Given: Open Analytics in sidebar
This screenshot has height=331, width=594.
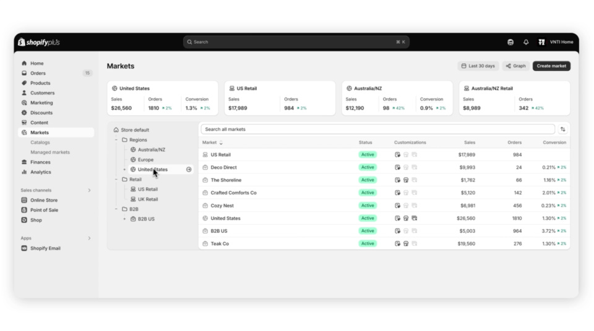Looking at the screenshot, I should (x=56, y=172).
